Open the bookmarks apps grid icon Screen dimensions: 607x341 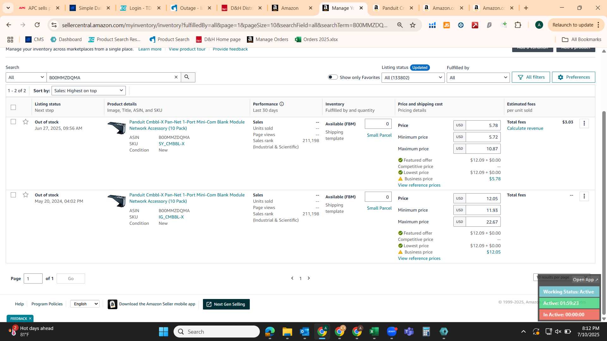(10, 39)
